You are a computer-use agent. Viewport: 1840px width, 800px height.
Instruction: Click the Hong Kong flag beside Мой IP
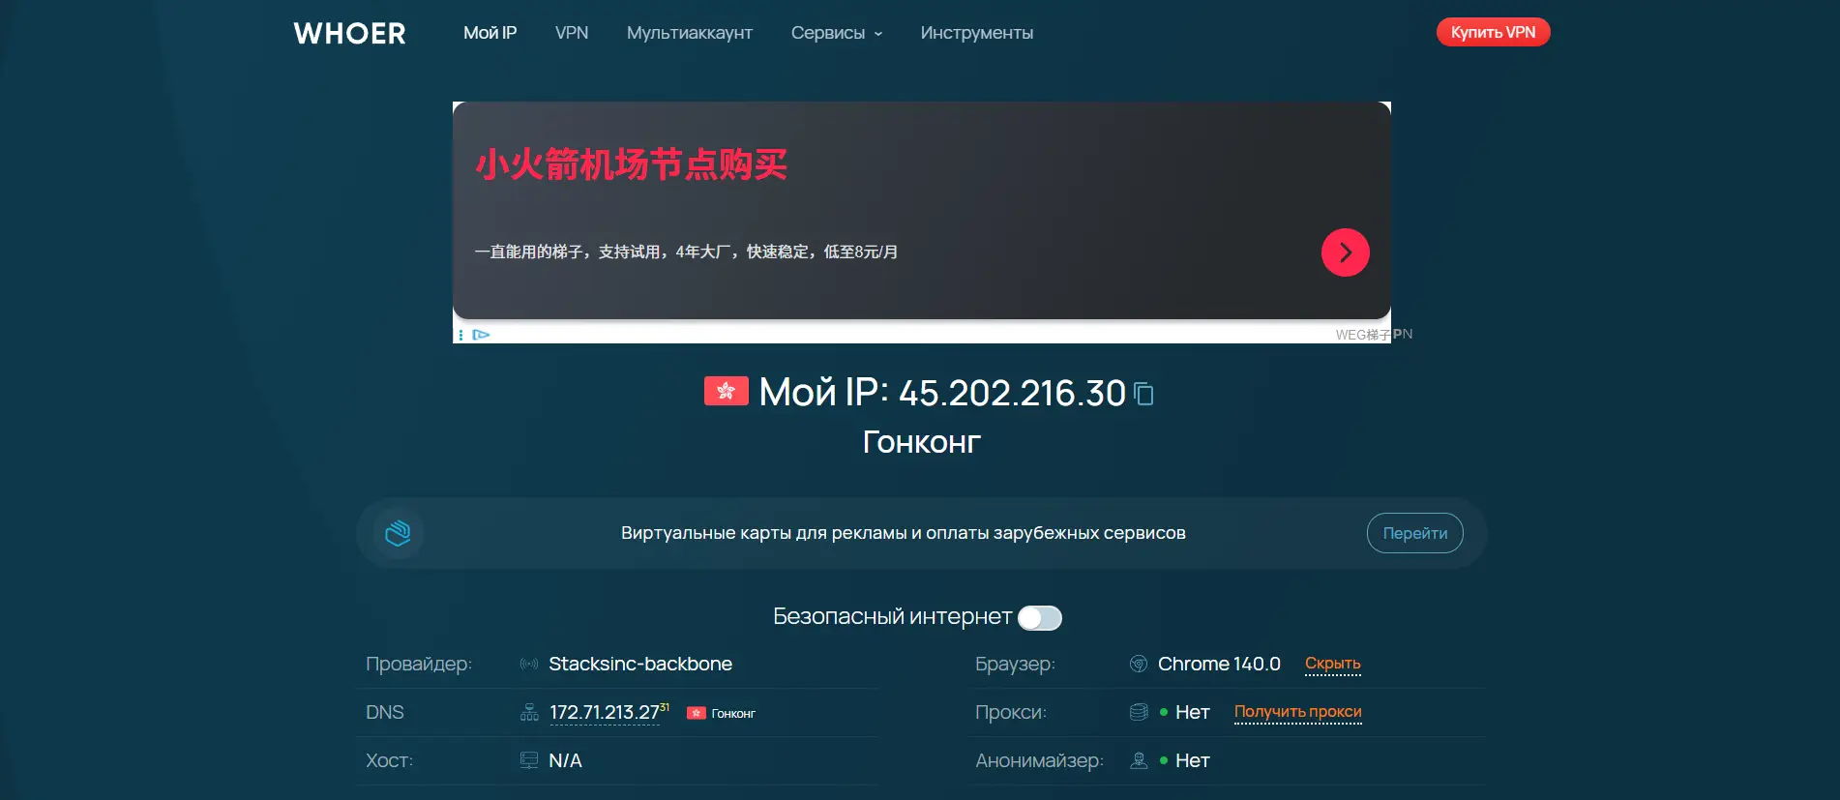click(x=726, y=391)
